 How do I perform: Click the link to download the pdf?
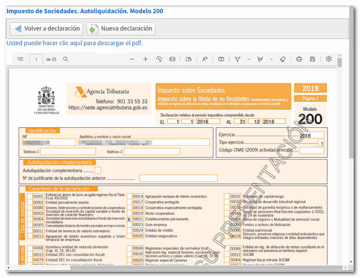(74, 43)
